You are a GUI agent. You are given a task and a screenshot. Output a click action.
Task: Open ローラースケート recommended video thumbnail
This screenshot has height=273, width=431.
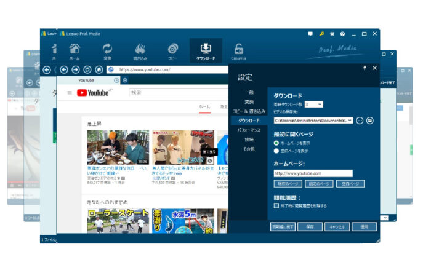[x=118, y=221]
